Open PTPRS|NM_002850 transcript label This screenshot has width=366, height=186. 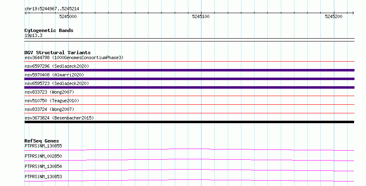coord(44,156)
